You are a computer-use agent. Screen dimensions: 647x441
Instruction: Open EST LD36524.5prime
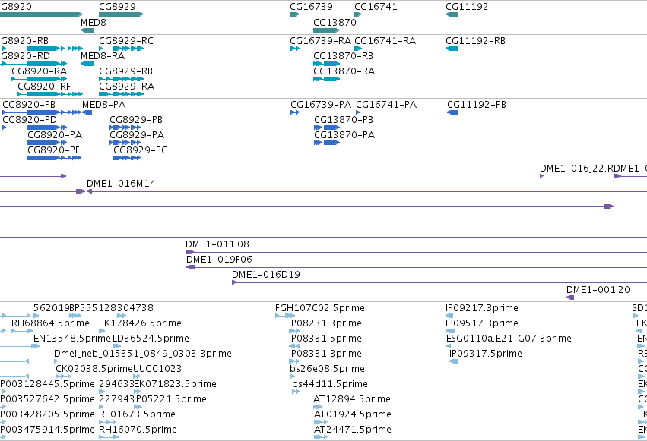(151, 339)
